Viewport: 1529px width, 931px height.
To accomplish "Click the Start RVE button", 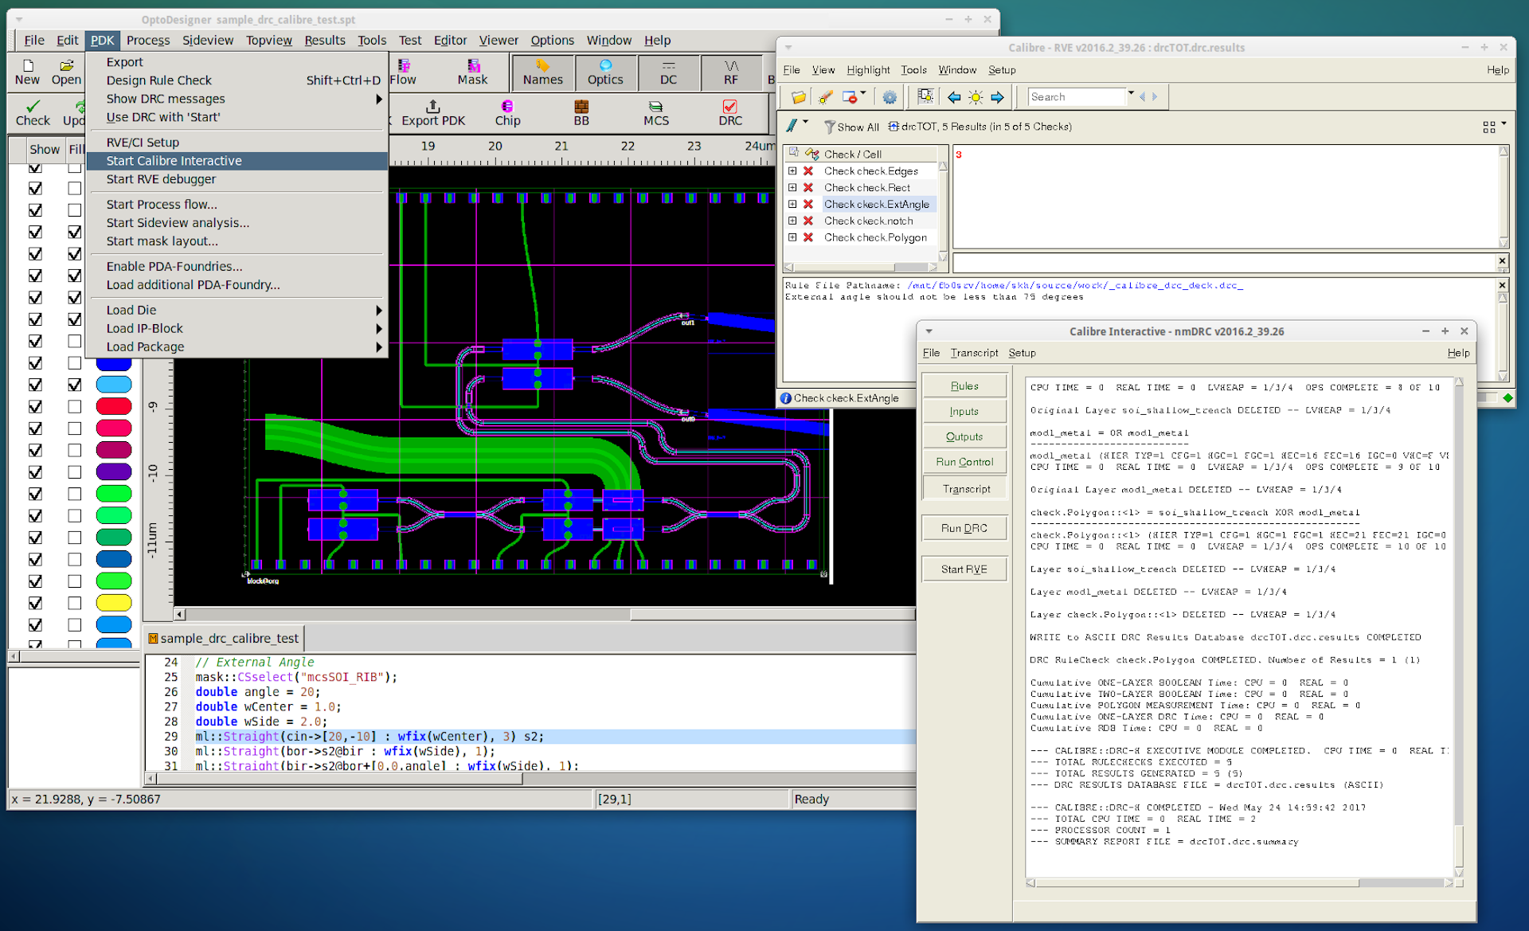I will [964, 568].
